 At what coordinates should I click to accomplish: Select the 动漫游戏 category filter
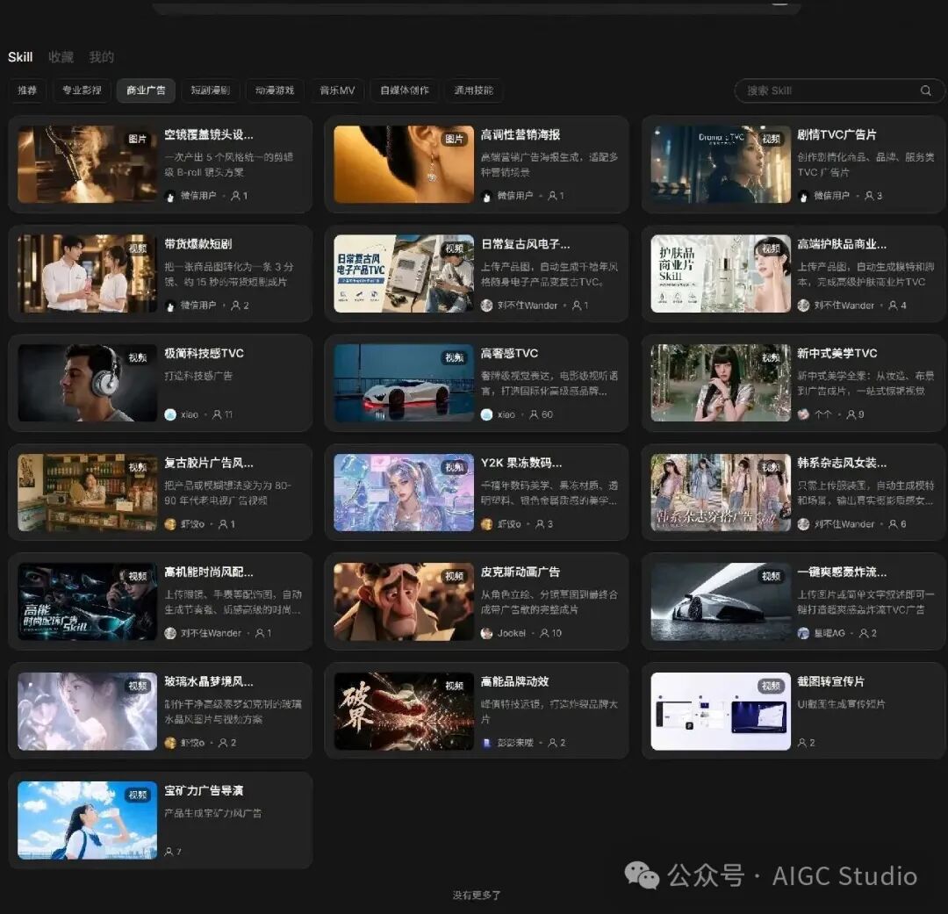(x=275, y=90)
